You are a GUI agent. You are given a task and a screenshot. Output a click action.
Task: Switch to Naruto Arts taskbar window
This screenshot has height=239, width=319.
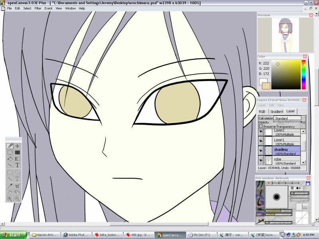[x=45, y=235]
